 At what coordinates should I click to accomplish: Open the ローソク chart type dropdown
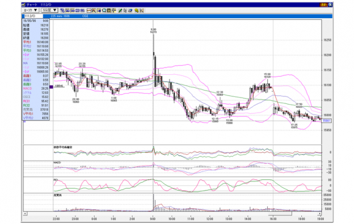[31, 10]
